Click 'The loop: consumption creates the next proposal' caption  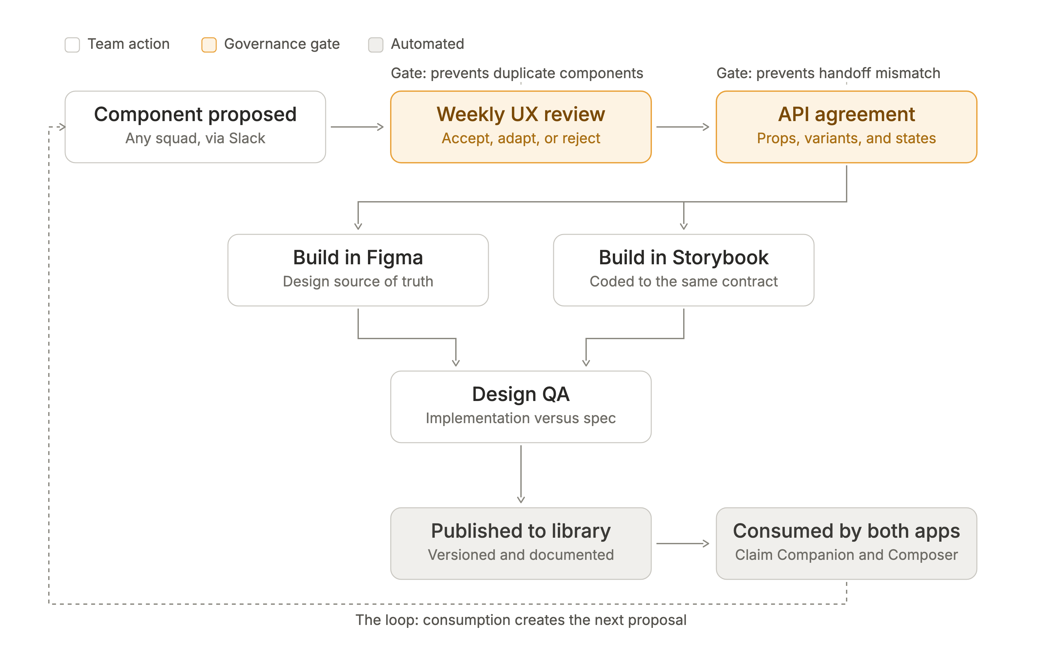pyautogui.click(x=521, y=620)
